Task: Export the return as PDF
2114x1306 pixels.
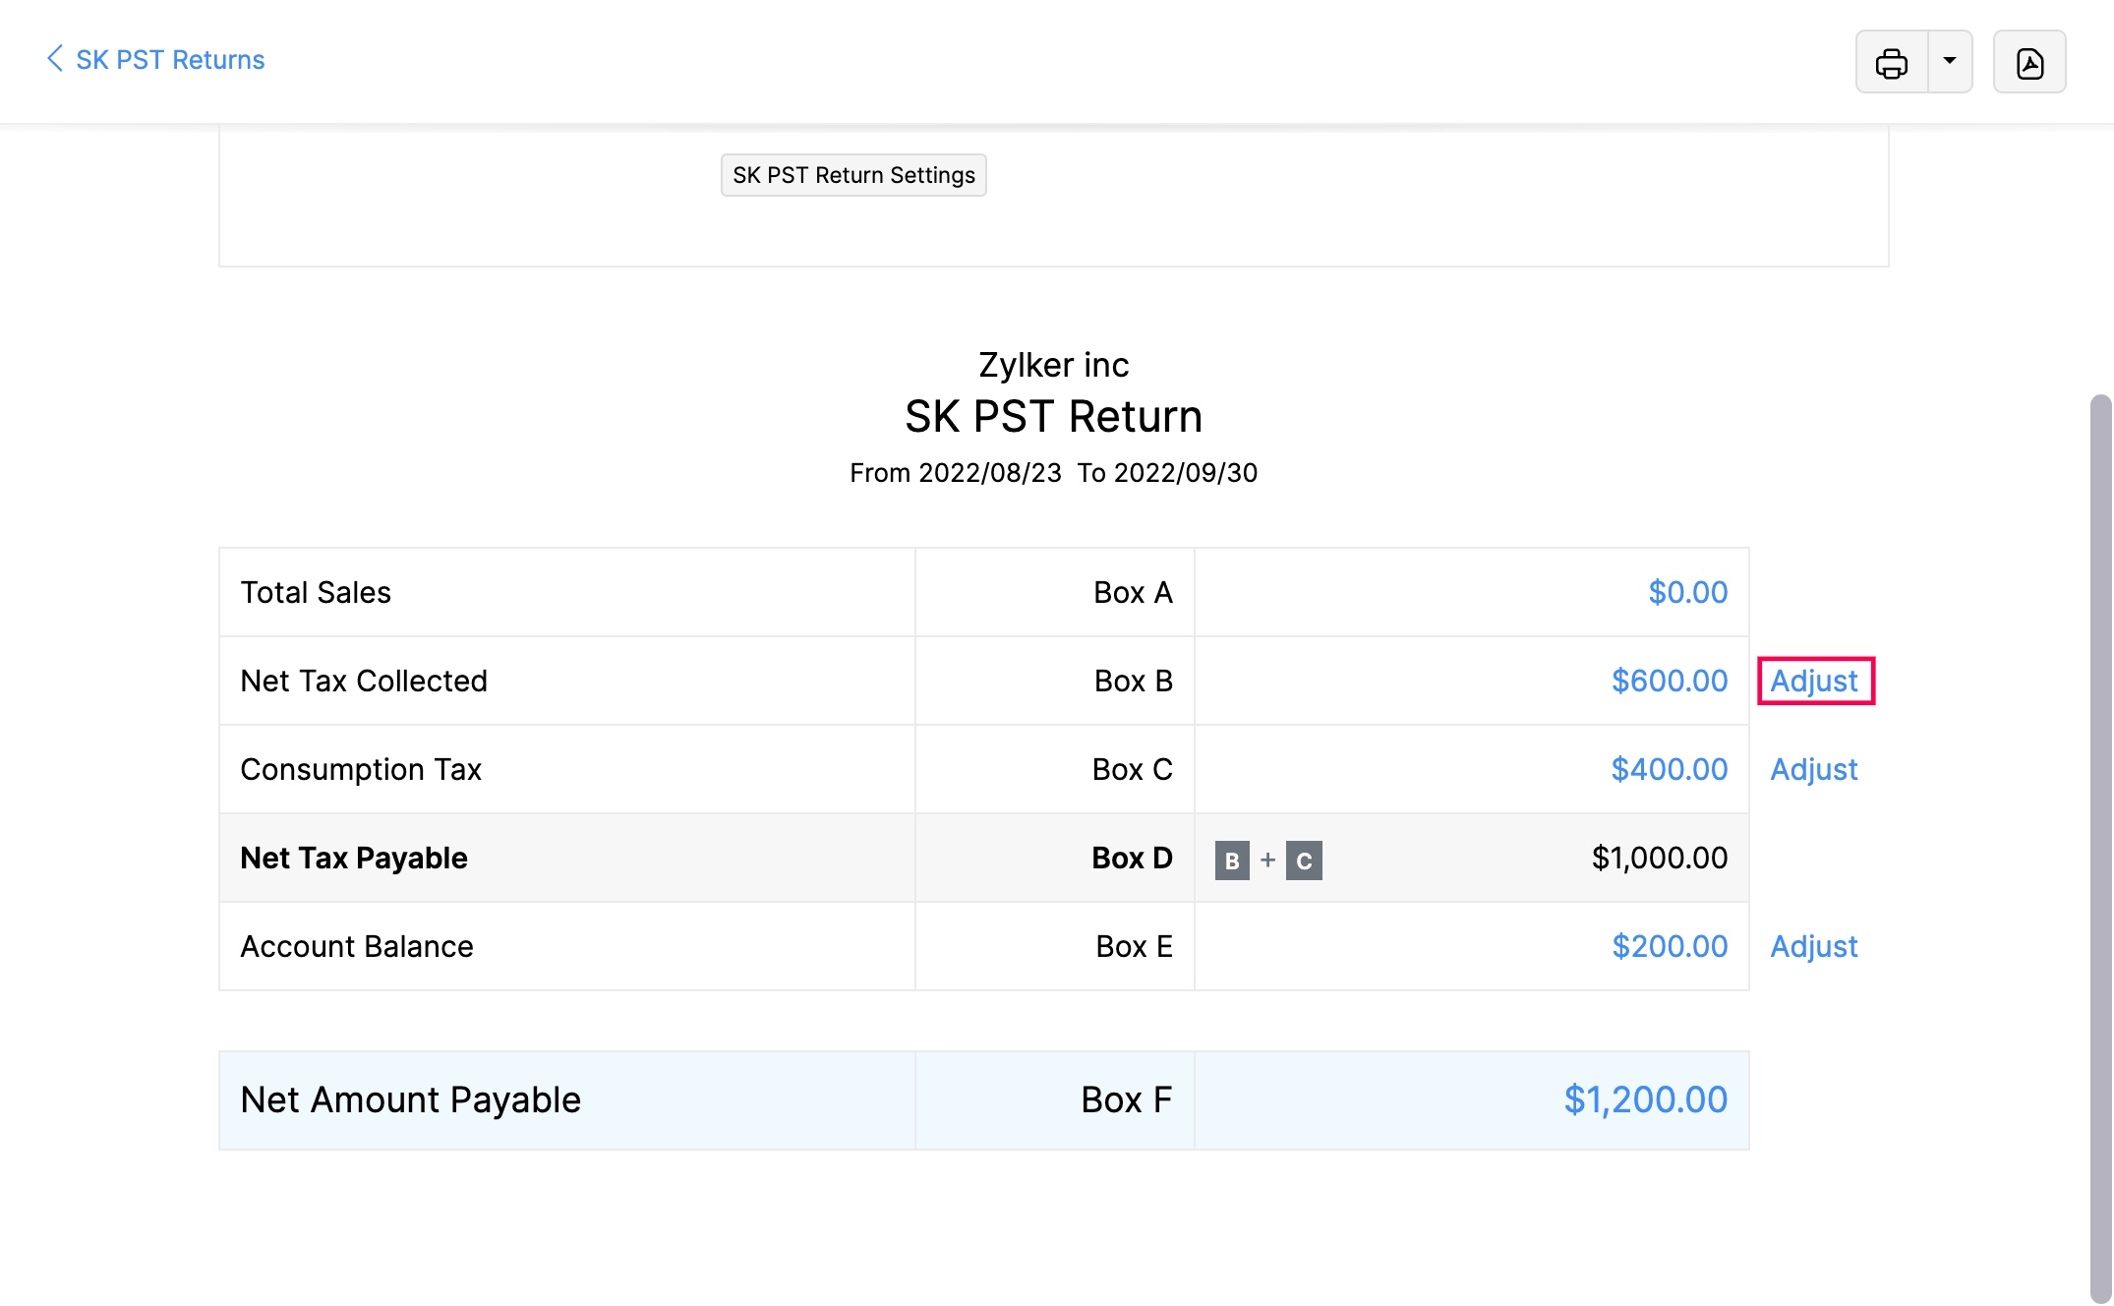Action: tap(2028, 62)
